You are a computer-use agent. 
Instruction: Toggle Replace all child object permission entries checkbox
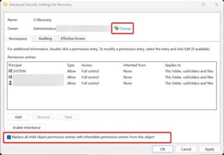(9, 137)
